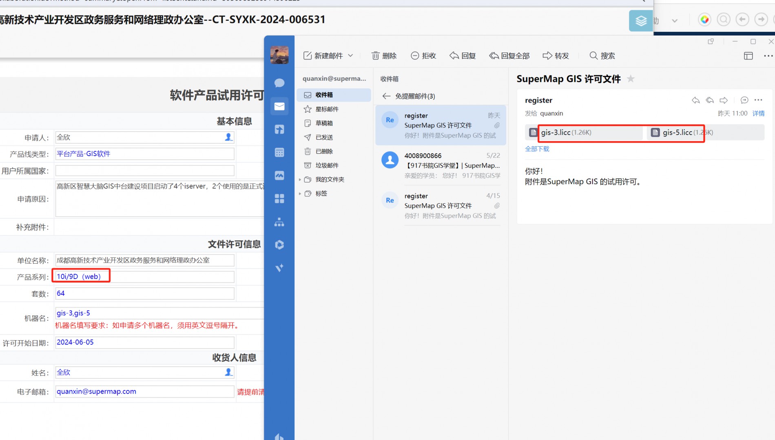The image size is (775, 440).
Task: Open the organization chart icon in blue sidebar
Action: pyautogui.click(x=279, y=222)
